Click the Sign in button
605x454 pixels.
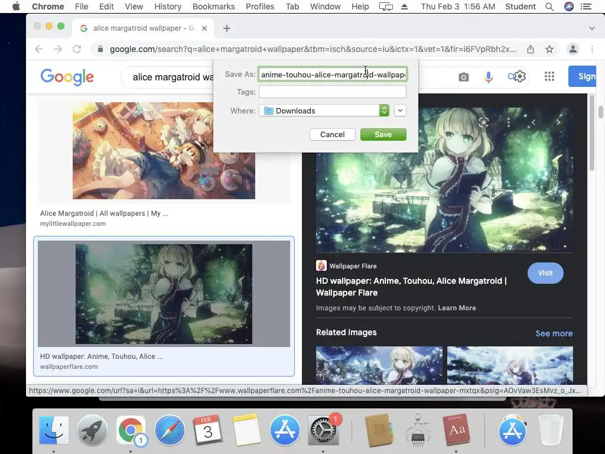(583, 76)
